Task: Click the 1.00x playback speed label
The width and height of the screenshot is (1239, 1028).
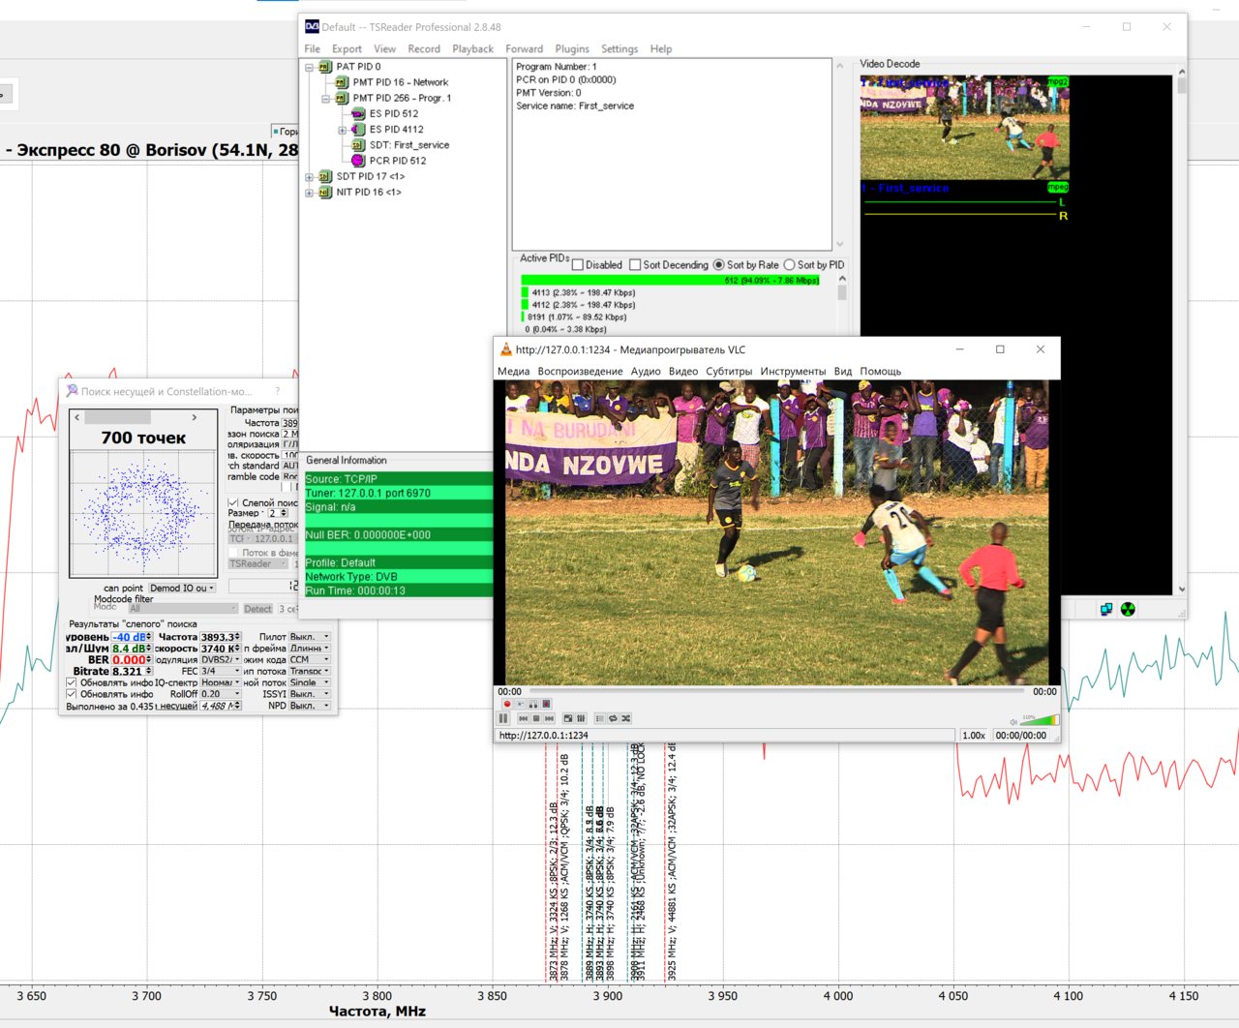Action: pos(974,736)
